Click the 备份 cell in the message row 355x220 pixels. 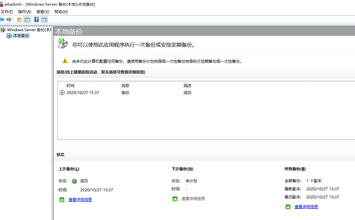click(125, 93)
